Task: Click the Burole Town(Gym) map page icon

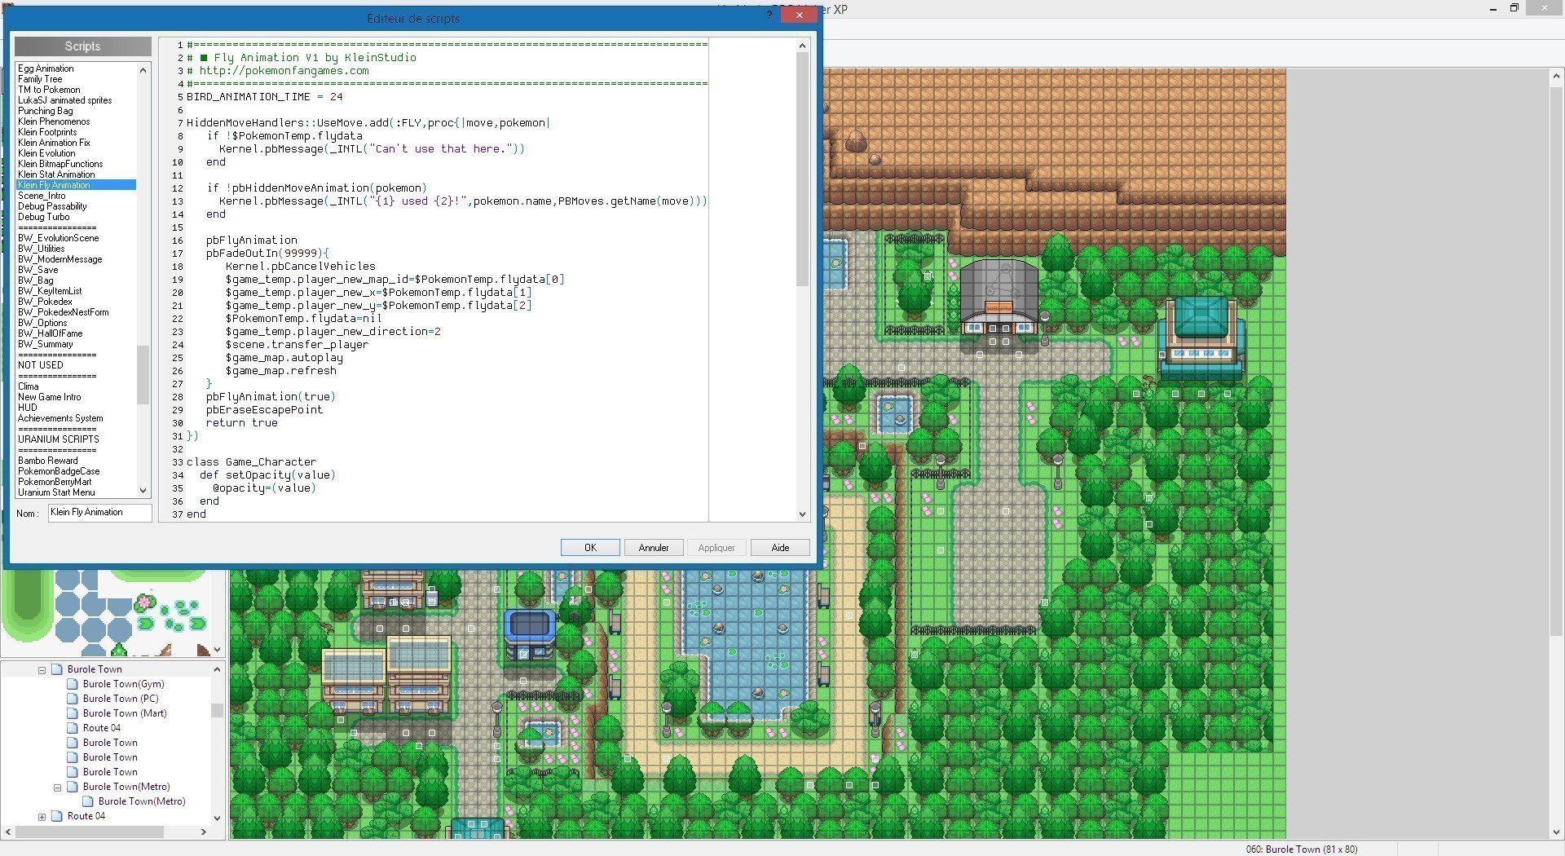Action: [x=73, y=684]
